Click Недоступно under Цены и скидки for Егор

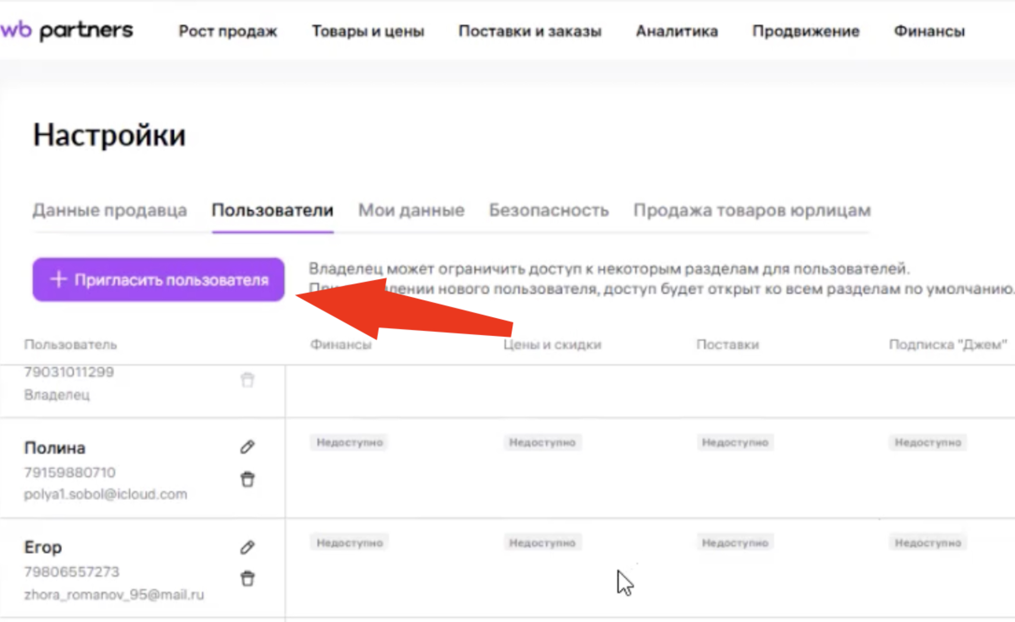pyautogui.click(x=542, y=543)
